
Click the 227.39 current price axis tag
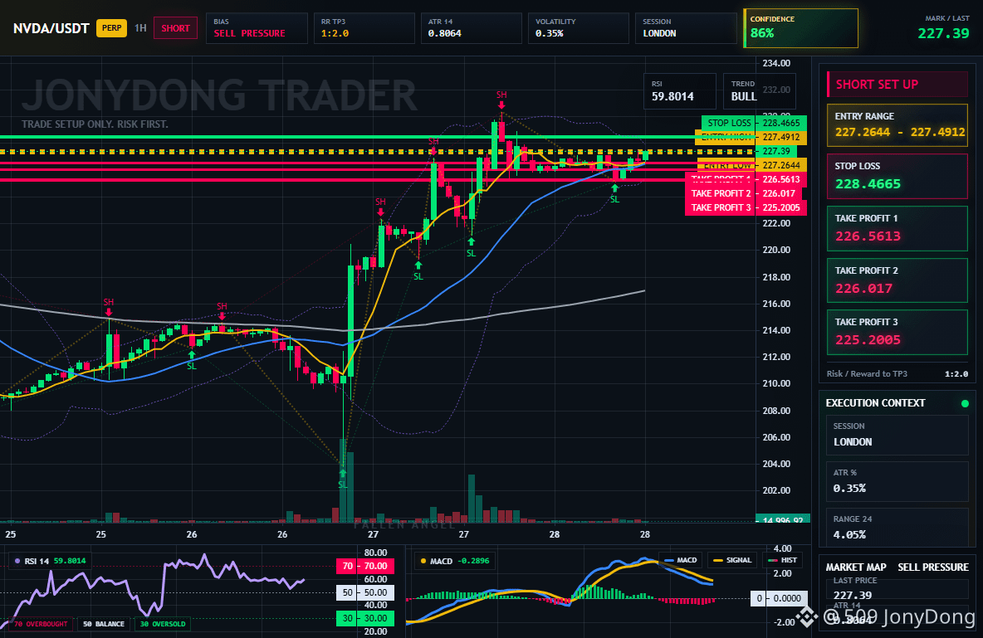[777, 151]
